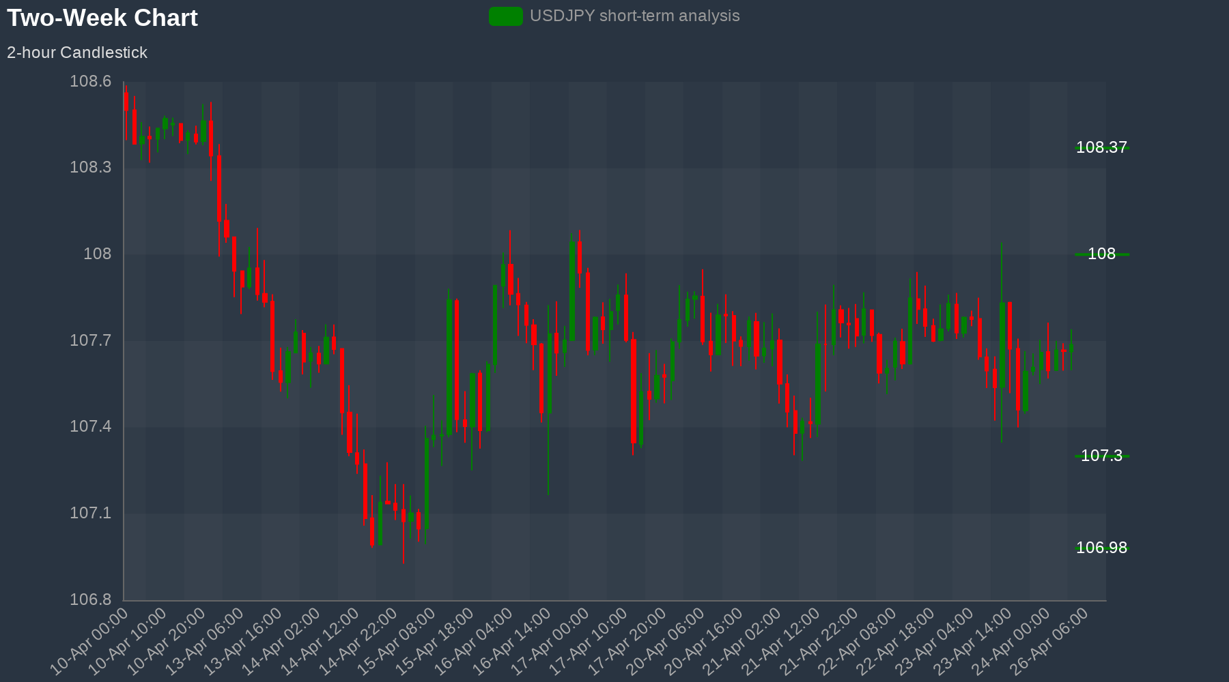Image resolution: width=1229 pixels, height=682 pixels.
Task: Click the green USDJPY legend color swatch
Action: click(505, 16)
